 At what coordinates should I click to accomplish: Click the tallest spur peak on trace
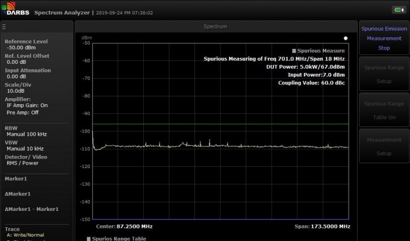210,142
